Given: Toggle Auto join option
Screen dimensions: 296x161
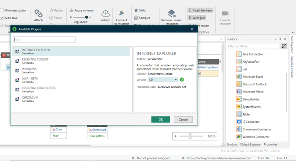Looking at the screenshot, I should [197, 18].
